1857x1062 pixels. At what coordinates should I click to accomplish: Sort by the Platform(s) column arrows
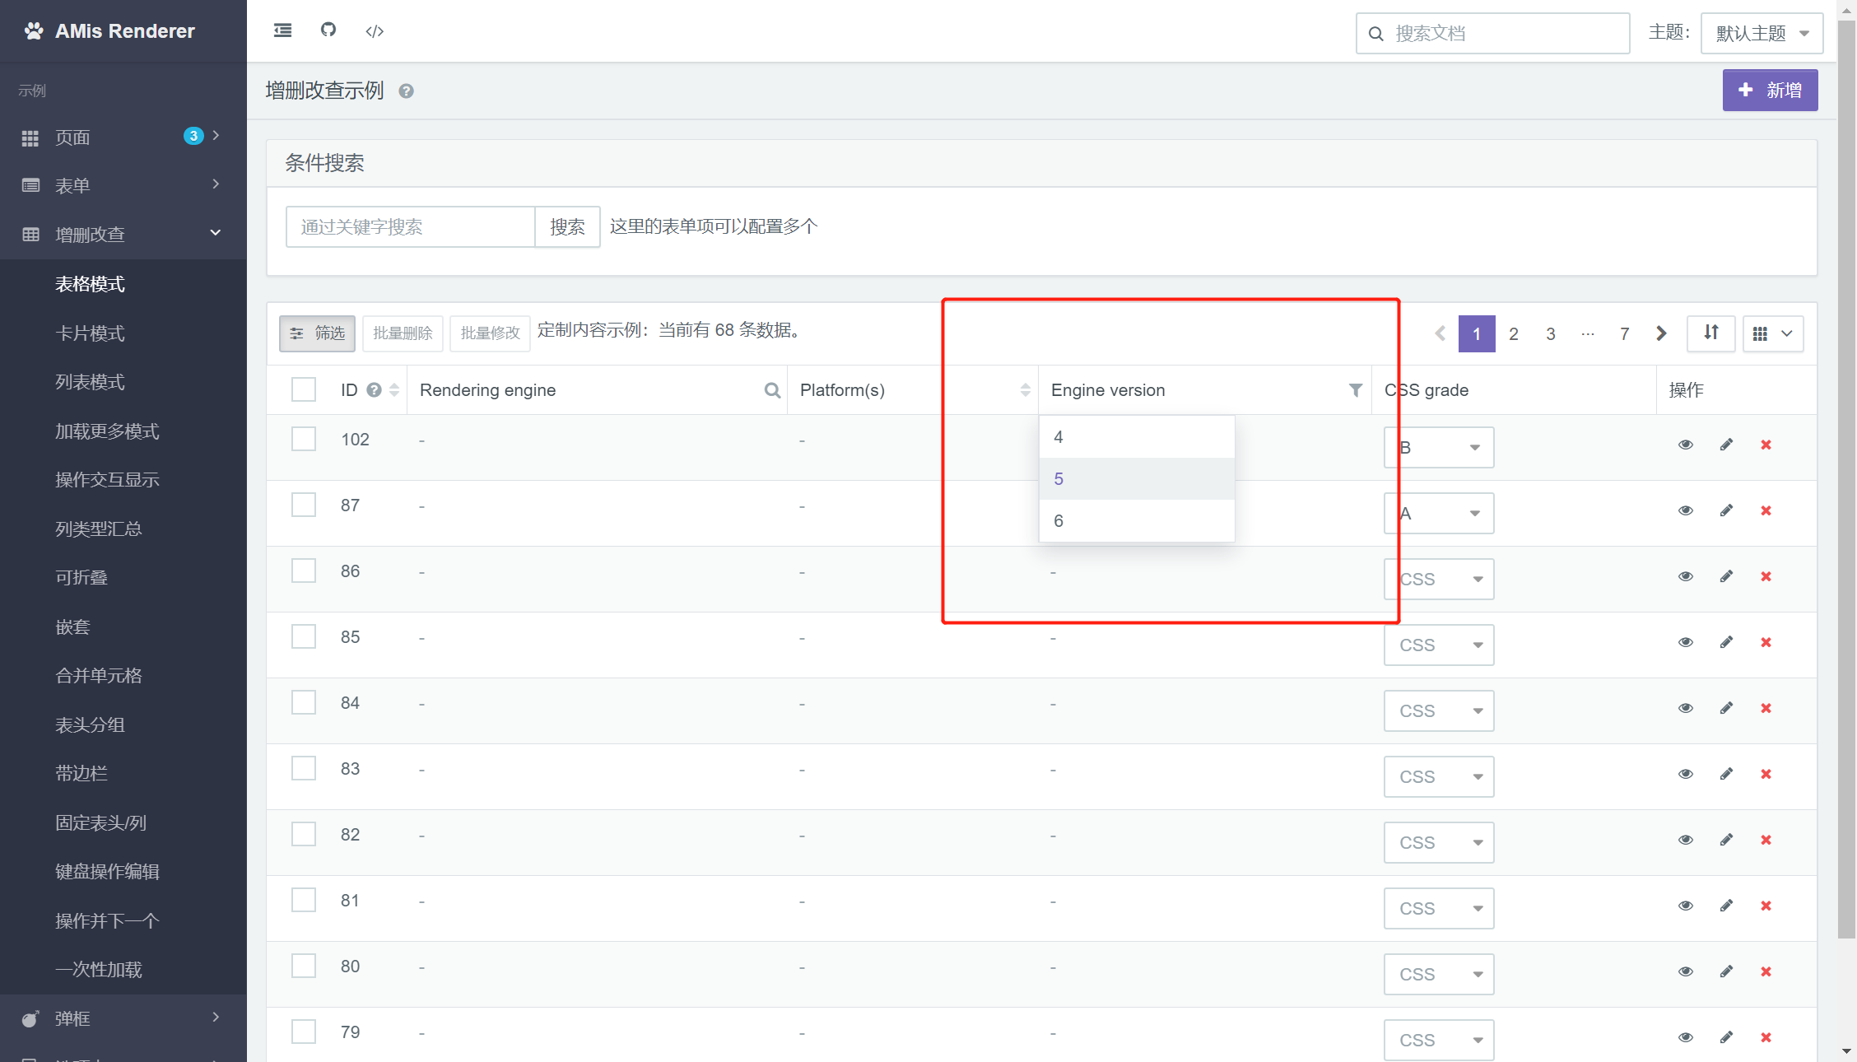click(x=1025, y=390)
